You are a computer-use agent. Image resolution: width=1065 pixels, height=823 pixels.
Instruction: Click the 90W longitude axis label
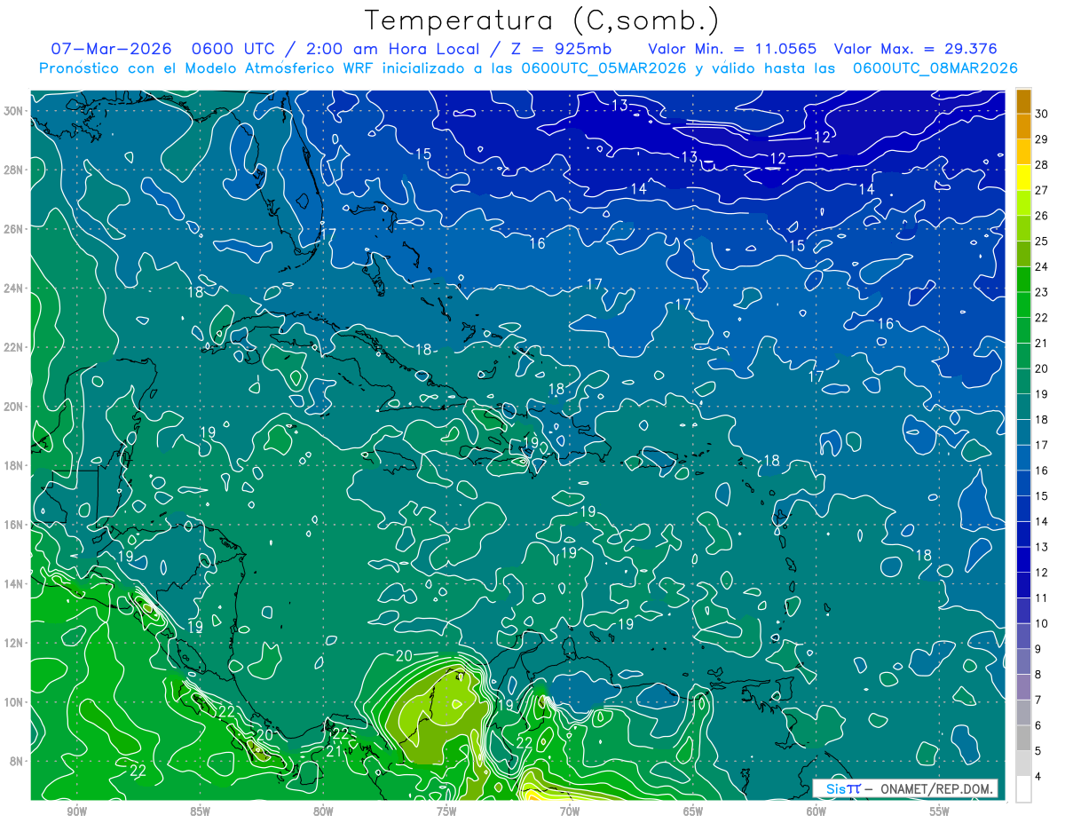[x=76, y=811]
